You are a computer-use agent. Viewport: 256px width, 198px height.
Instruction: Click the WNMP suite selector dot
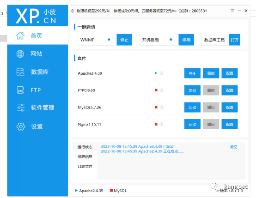(109, 40)
